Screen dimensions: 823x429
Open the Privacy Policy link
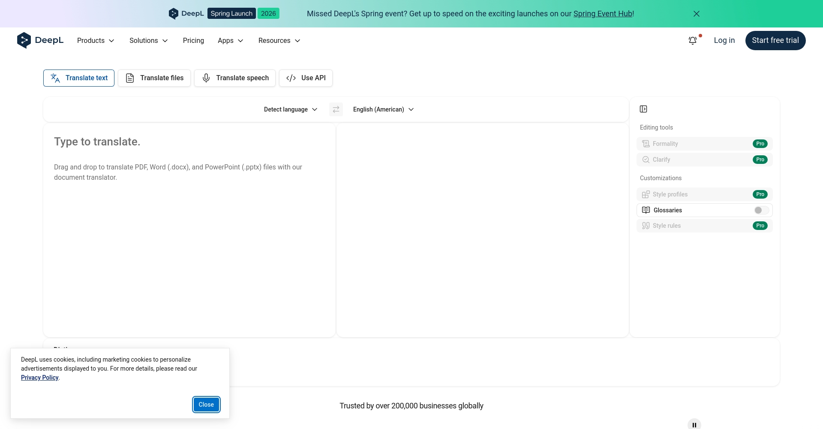click(x=40, y=378)
